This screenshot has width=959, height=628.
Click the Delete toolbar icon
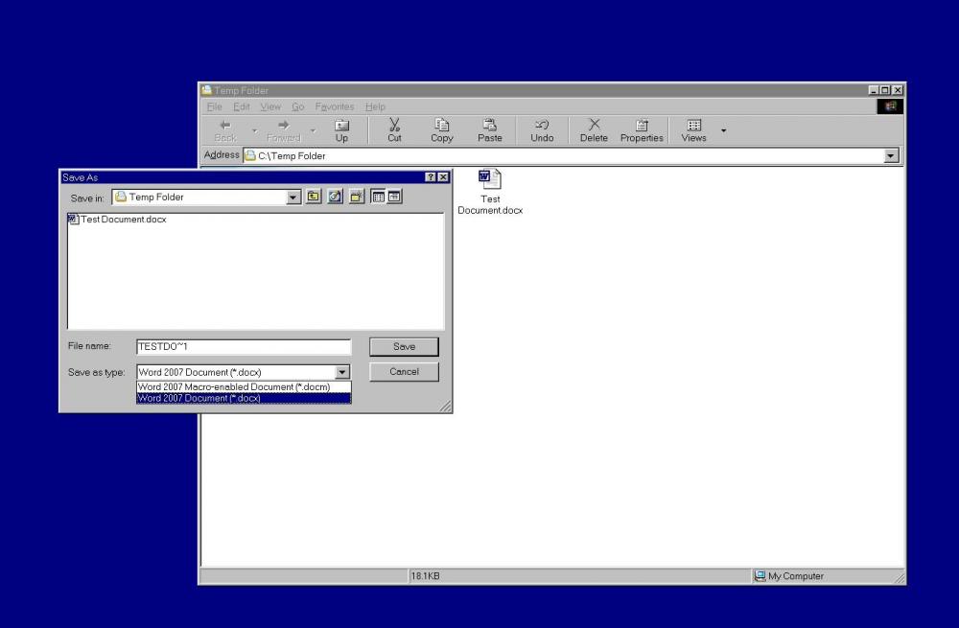point(594,129)
